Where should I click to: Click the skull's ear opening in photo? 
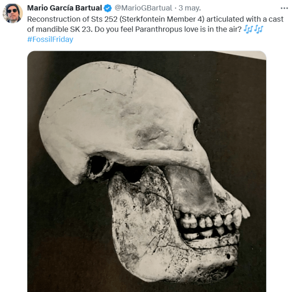tap(98, 165)
